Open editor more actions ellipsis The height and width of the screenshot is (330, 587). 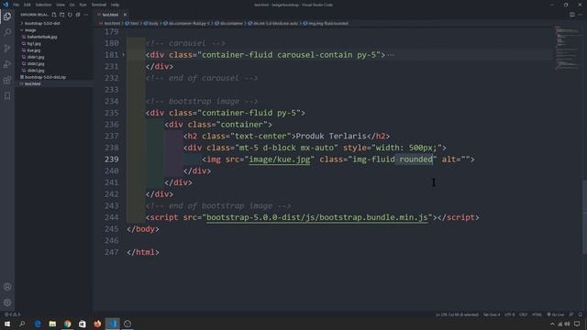point(580,15)
